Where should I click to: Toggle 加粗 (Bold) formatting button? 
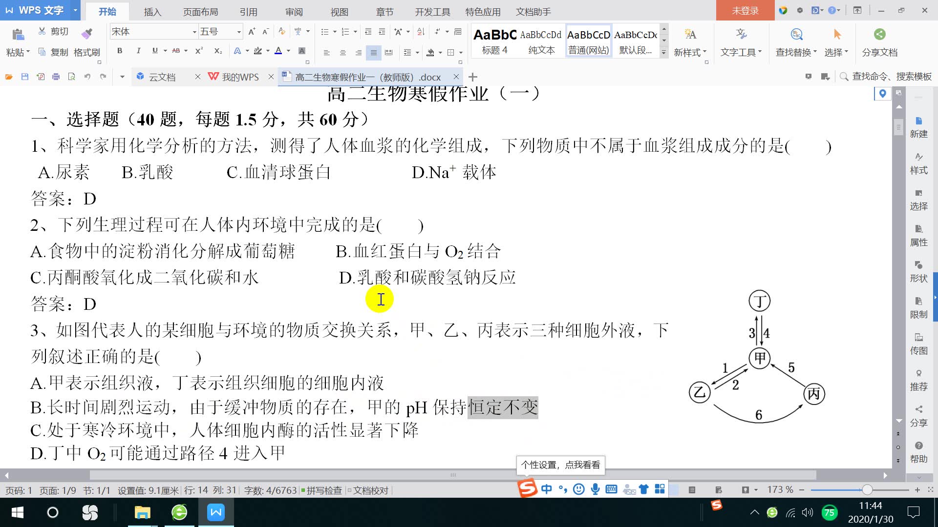pyautogui.click(x=119, y=51)
